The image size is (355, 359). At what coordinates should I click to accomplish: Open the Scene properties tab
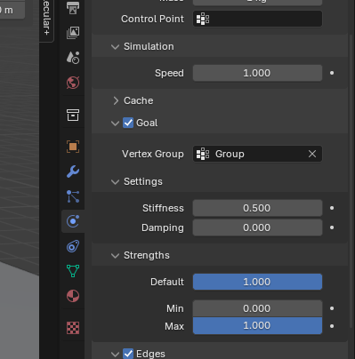click(x=73, y=58)
